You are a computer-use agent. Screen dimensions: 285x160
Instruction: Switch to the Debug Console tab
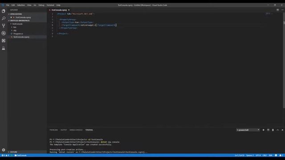pyautogui.click(x=76, y=130)
